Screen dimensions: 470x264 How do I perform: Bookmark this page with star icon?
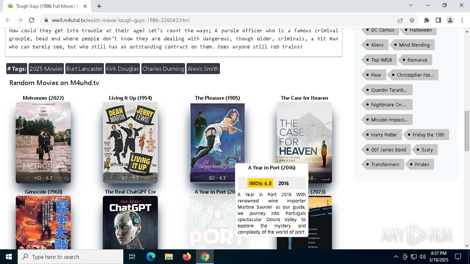point(412,20)
